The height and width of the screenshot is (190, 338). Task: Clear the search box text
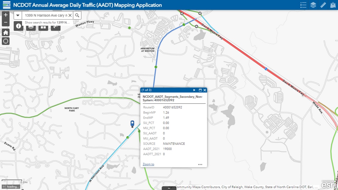point(70,15)
